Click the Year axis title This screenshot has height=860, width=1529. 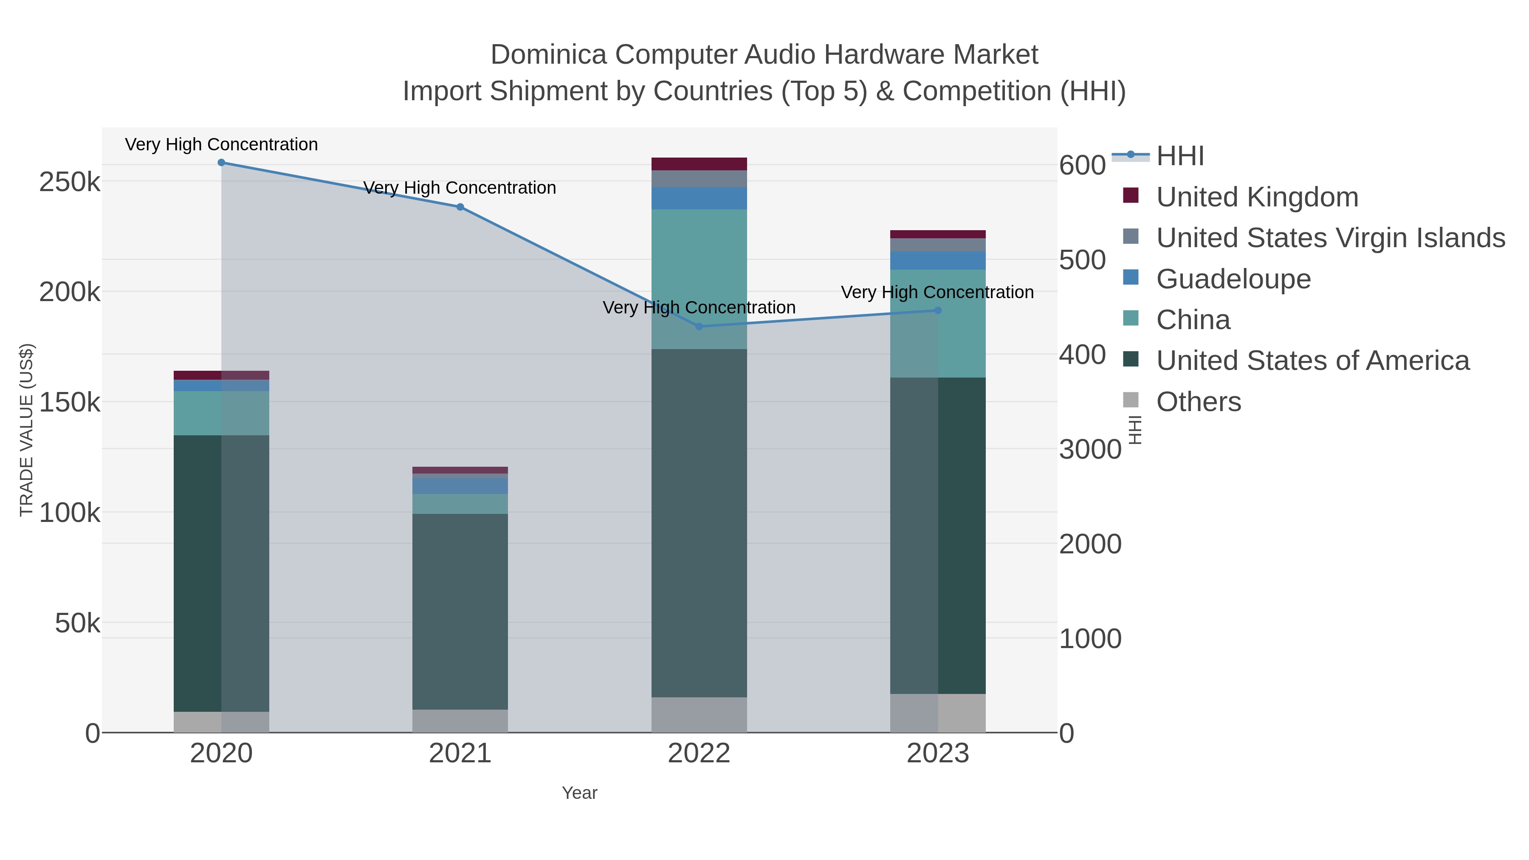(x=580, y=793)
